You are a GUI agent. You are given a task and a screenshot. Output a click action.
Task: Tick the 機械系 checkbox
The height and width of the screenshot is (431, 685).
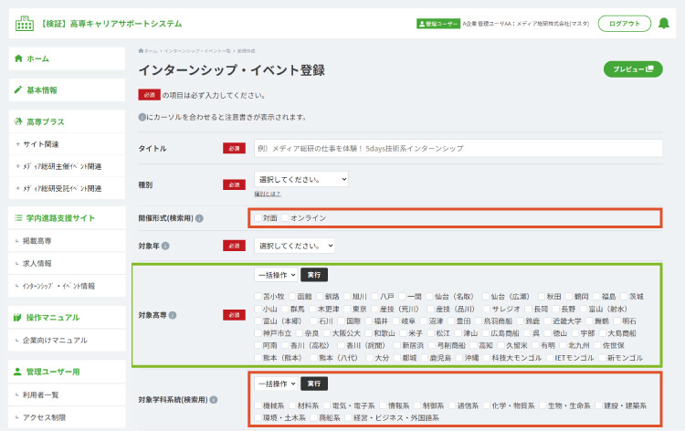(258, 405)
